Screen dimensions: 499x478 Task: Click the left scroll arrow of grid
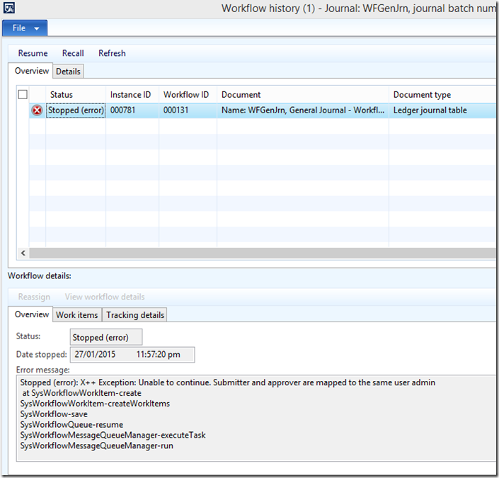coord(23,253)
